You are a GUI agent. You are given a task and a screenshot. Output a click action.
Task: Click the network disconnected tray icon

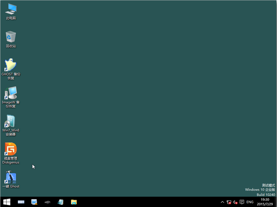coord(229,202)
